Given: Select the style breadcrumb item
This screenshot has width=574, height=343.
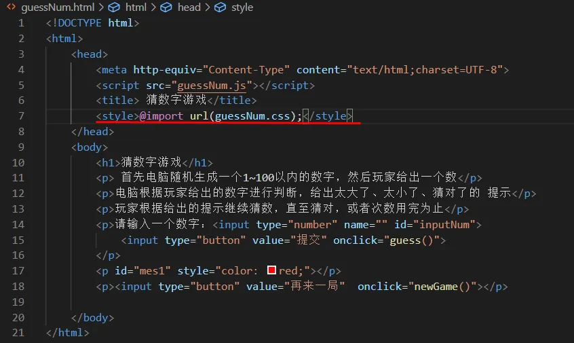Looking at the screenshot, I should (242, 7).
